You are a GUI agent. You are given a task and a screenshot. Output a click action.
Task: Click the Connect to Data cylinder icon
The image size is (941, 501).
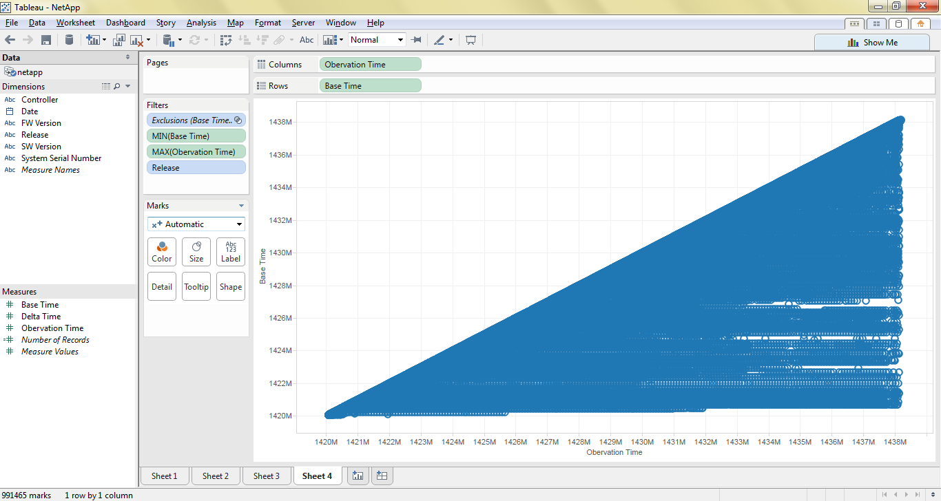tap(69, 40)
